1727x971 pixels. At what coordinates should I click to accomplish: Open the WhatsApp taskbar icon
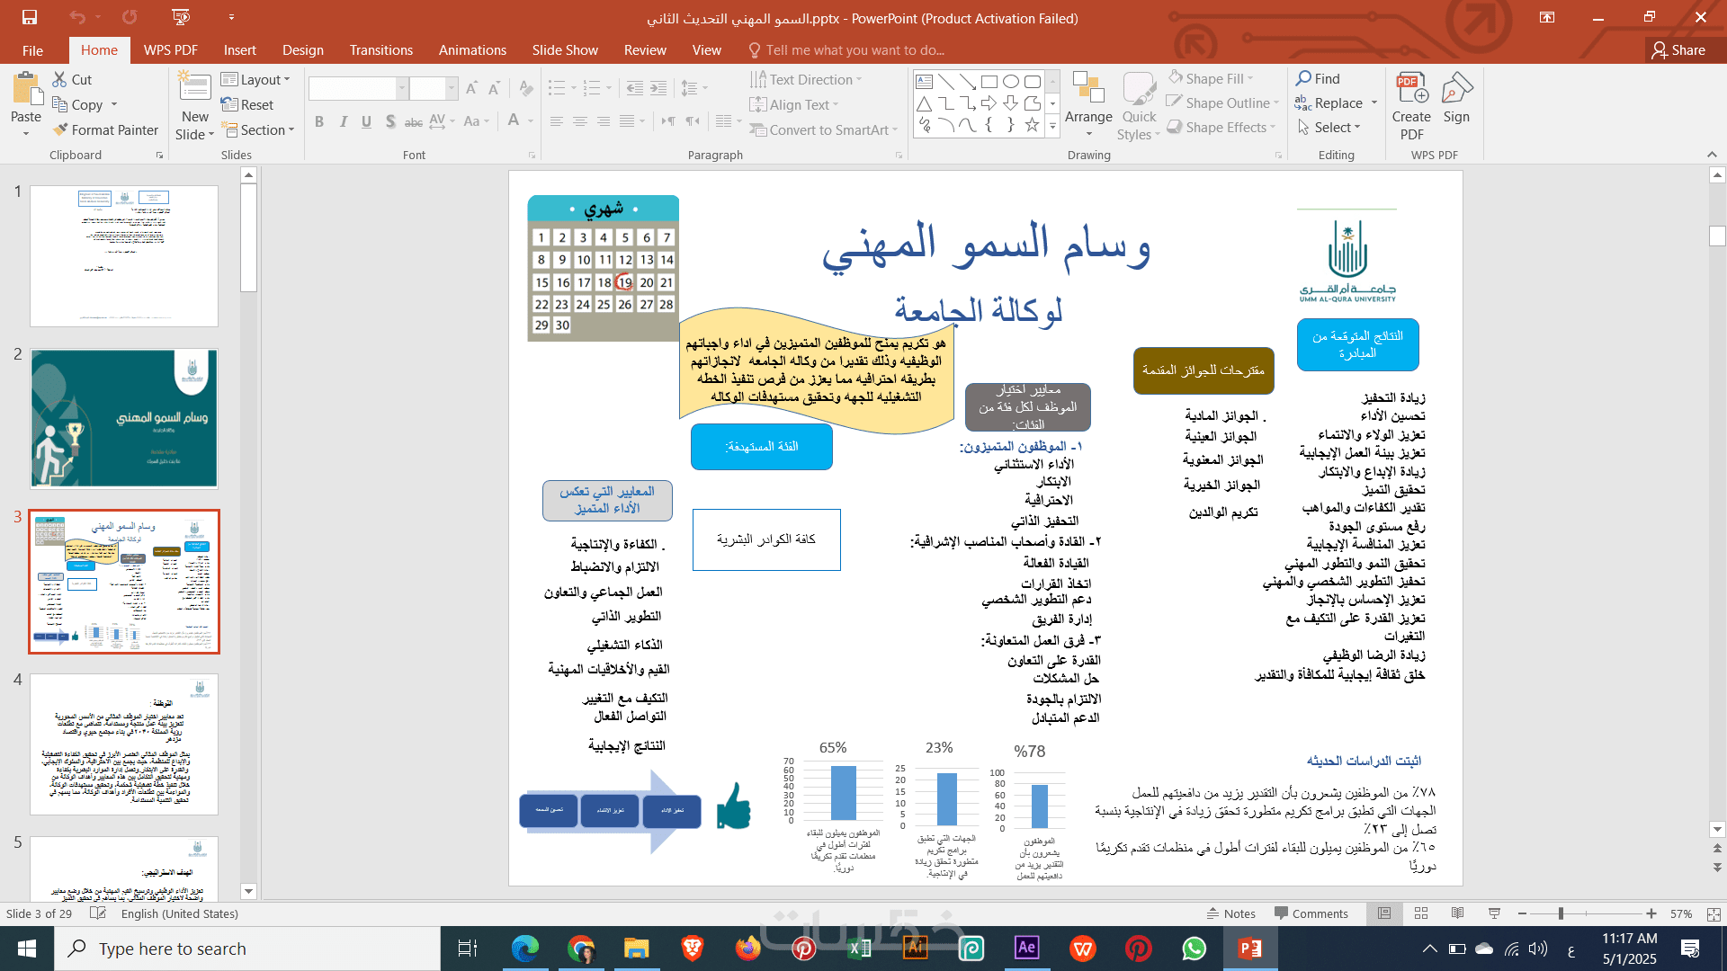pos(1194,949)
